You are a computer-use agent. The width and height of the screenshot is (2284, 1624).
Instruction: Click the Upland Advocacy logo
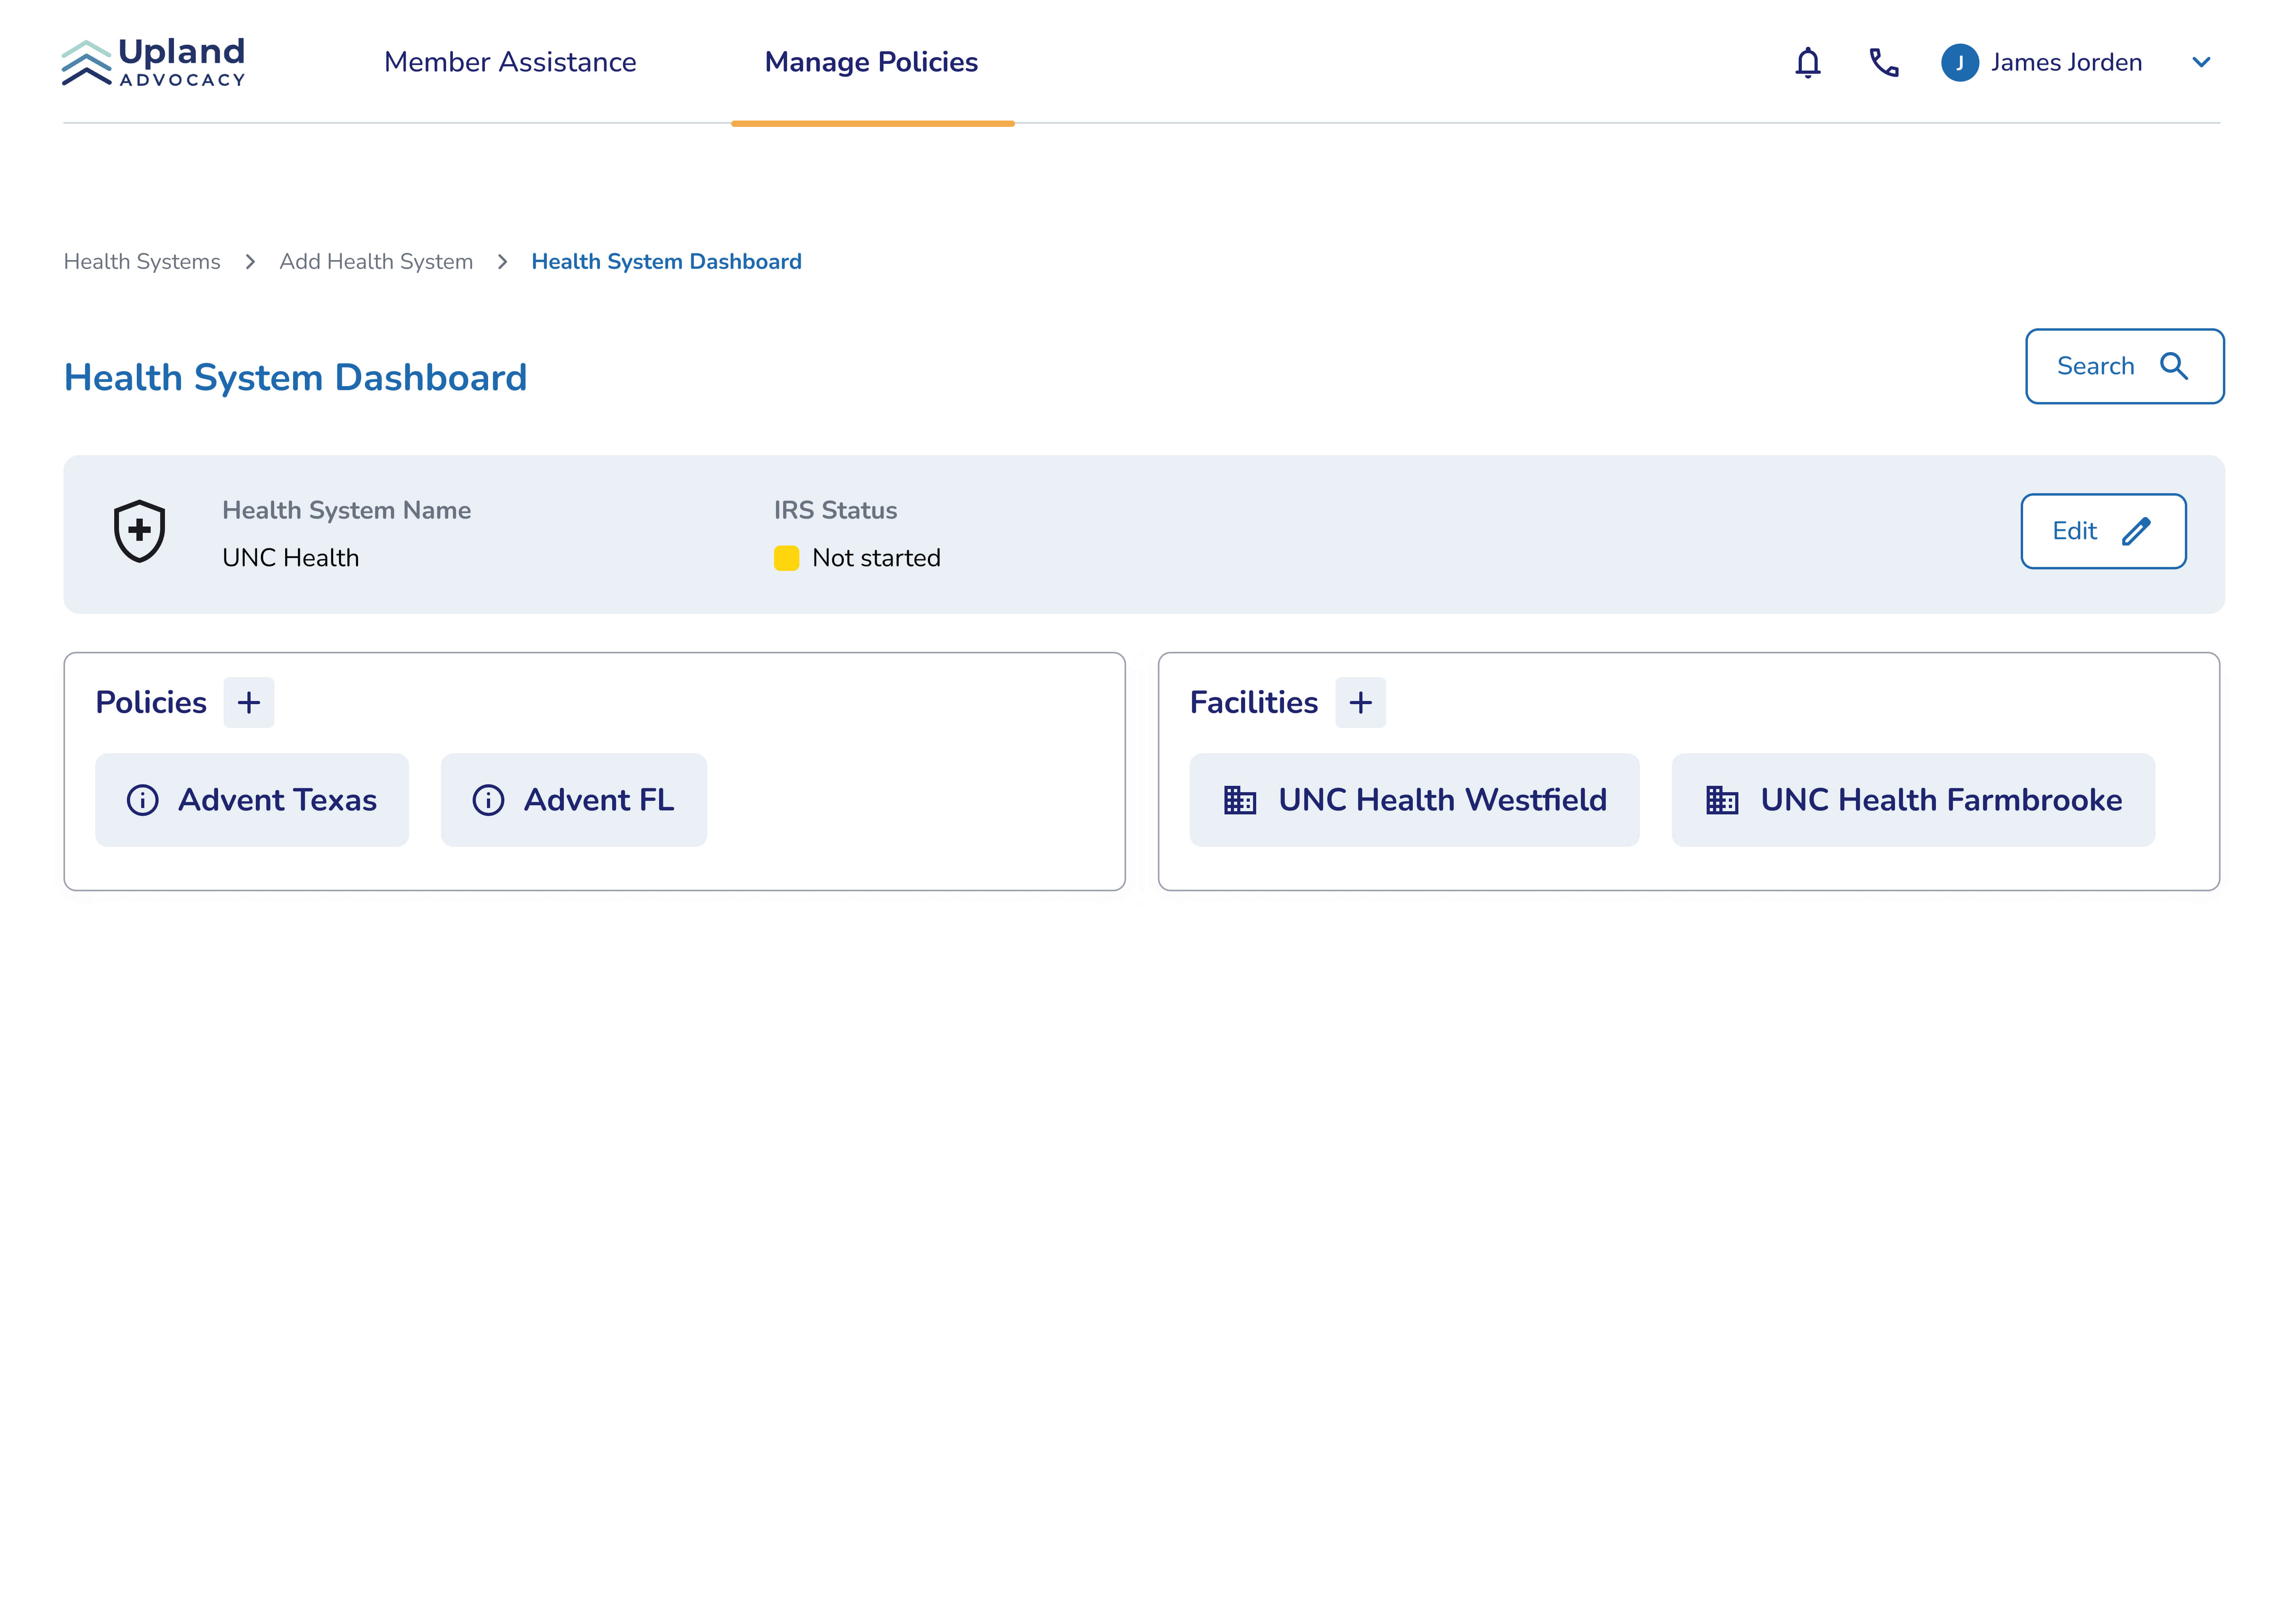[x=154, y=62]
